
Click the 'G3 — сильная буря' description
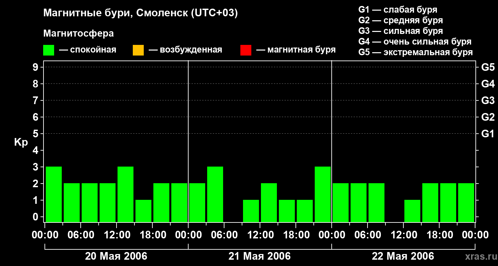[x=401, y=31]
